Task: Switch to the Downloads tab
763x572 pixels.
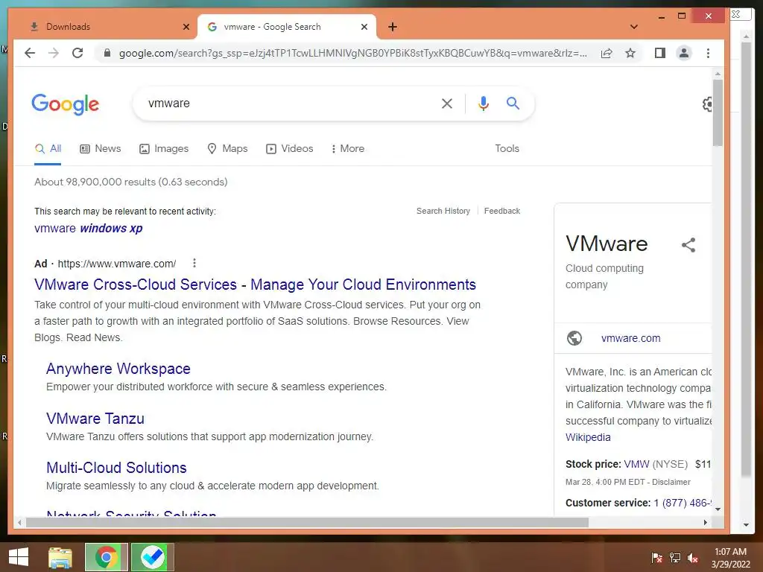Action: click(x=104, y=27)
